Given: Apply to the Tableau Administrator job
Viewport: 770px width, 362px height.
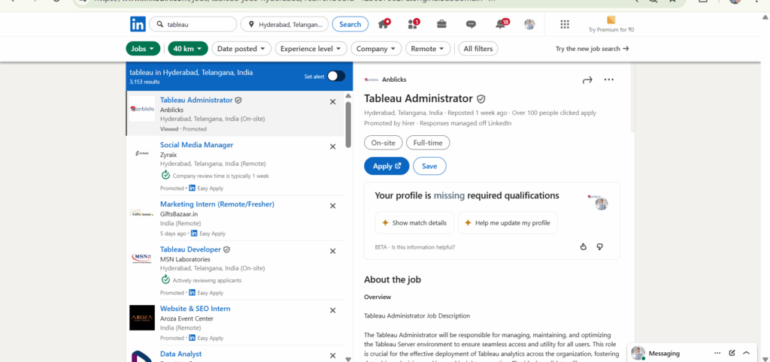Looking at the screenshot, I should pos(387,166).
